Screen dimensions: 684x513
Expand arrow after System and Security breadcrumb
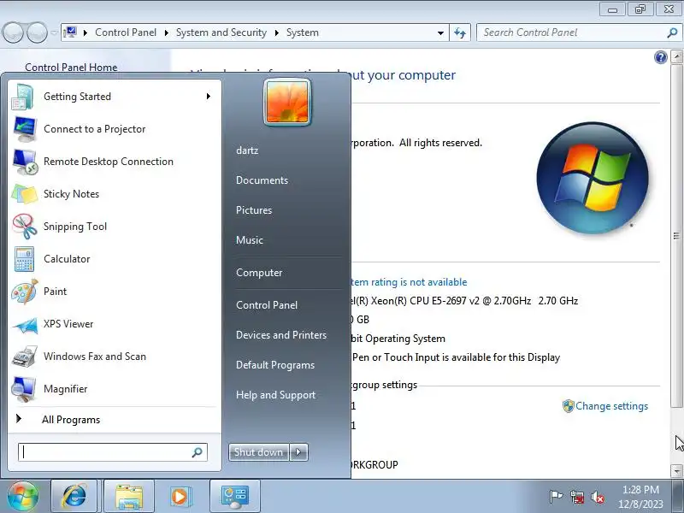(x=276, y=32)
